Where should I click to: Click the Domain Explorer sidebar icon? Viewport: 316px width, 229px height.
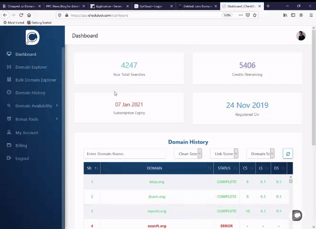(x=9, y=67)
